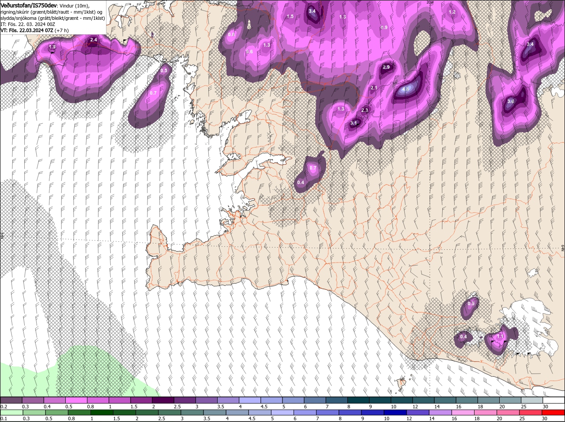The height and width of the screenshot is (422, 565).
Task: Click the 'slydda/snjókoma' legend description line
Action: coord(53,18)
